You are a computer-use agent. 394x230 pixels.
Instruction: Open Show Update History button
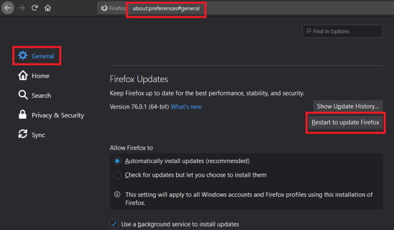coord(348,106)
